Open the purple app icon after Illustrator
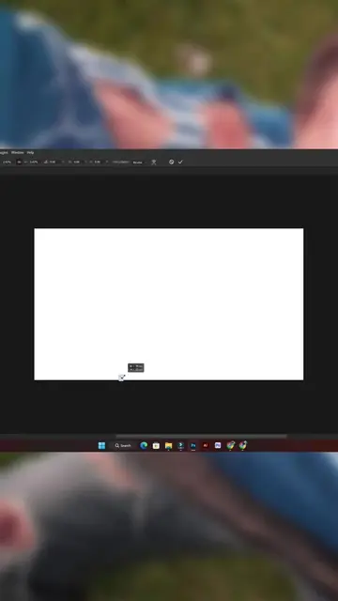The width and height of the screenshot is (338, 601). (x=218, y=445)
